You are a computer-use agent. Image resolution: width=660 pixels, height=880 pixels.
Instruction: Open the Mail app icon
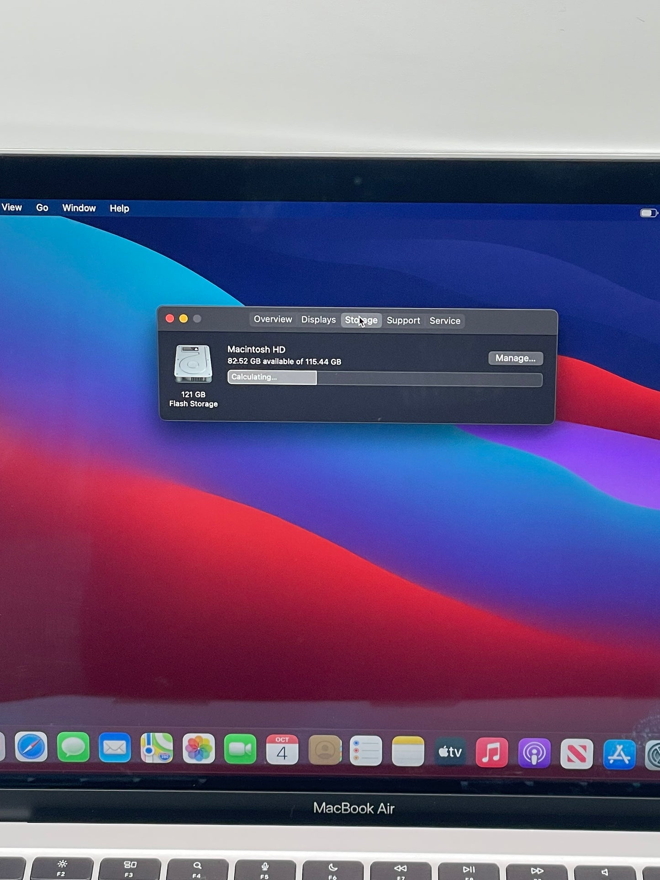[x=115, y=748]
